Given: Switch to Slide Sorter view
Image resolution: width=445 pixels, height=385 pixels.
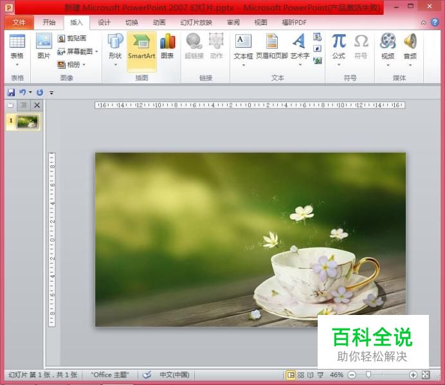Looking at the screenshot, I should point(301,375).
